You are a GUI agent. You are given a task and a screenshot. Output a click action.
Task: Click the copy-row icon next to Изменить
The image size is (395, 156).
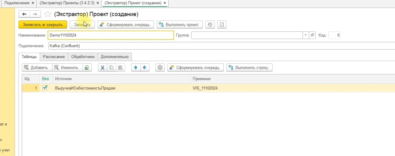click(x=87, y=68)
